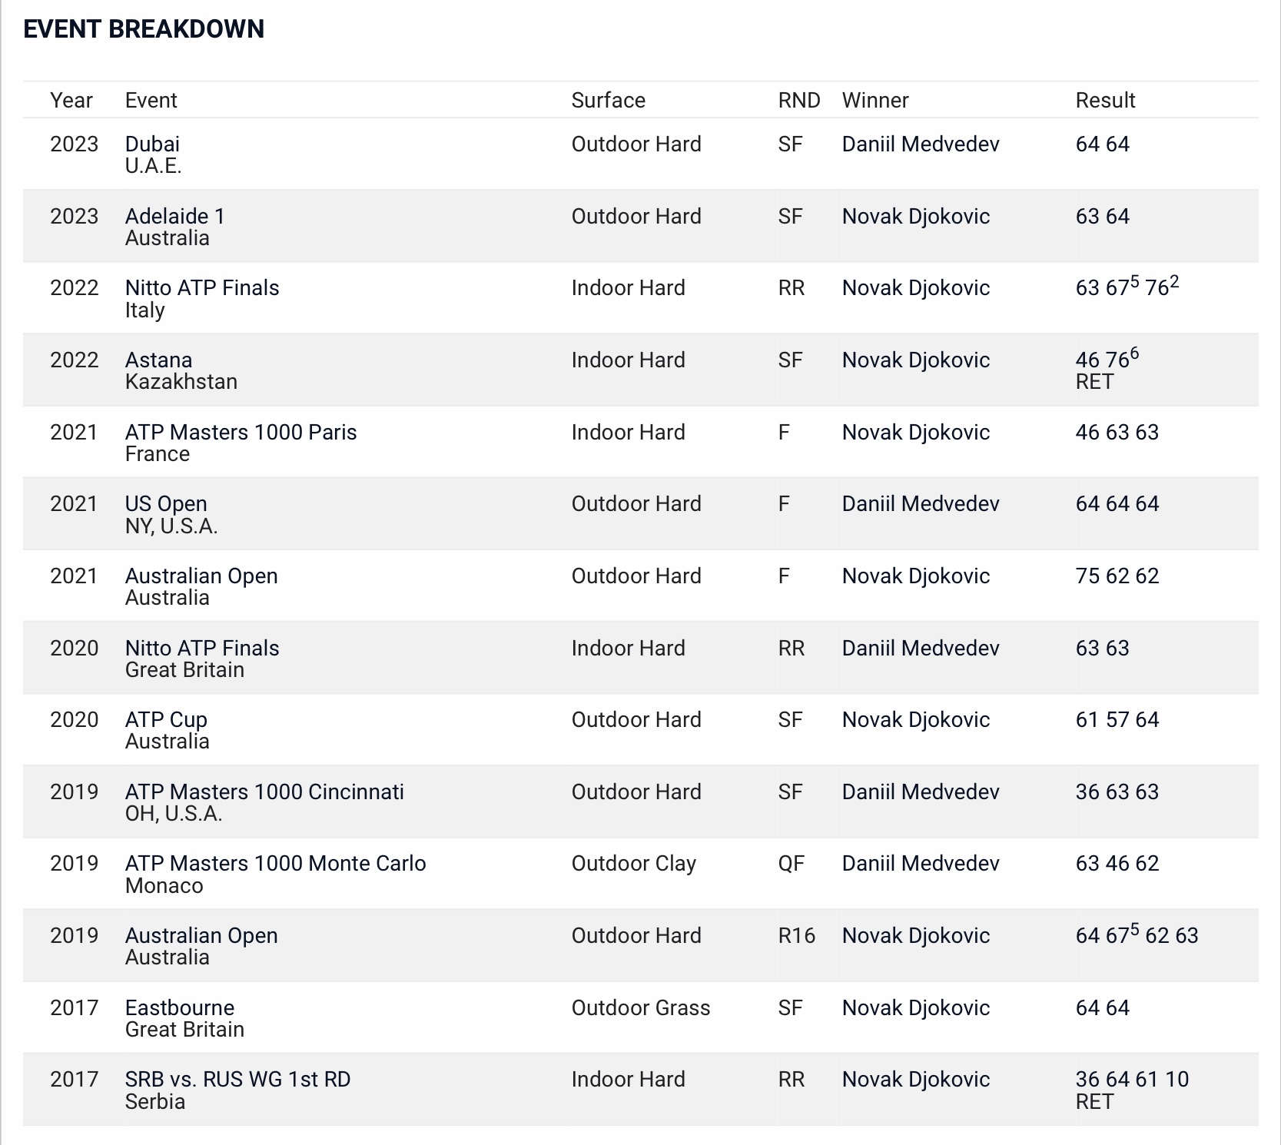This screenshot has height=1145, width=1281.
Task: Open the Adelaide 1 event link
Action: [175, 217]
